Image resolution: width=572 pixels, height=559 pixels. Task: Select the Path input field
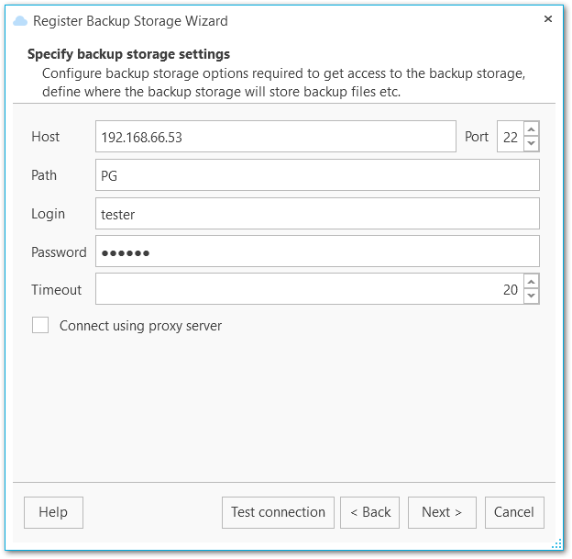point(316,175)
